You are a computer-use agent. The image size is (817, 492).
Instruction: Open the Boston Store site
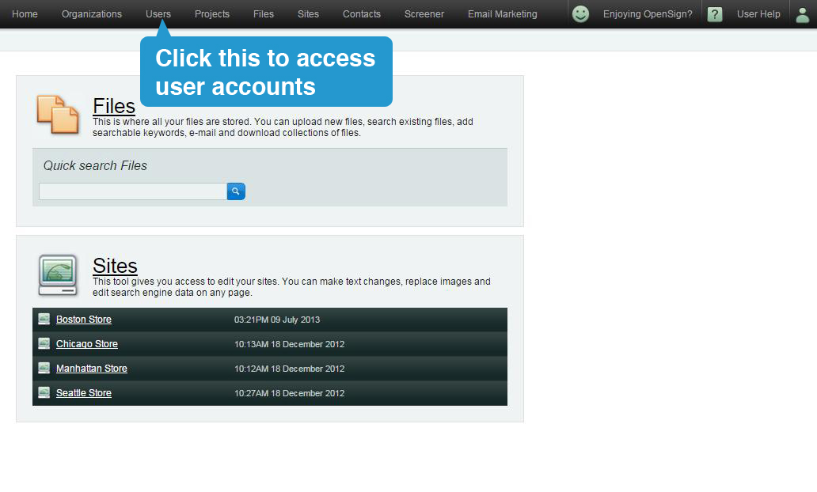tap(83, 319)
